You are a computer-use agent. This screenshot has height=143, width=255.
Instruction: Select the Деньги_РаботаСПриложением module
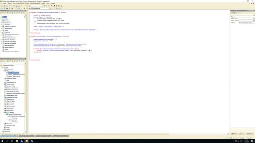(x=16, y=75)
